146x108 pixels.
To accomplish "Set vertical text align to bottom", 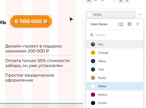I will tap(127, 1).
